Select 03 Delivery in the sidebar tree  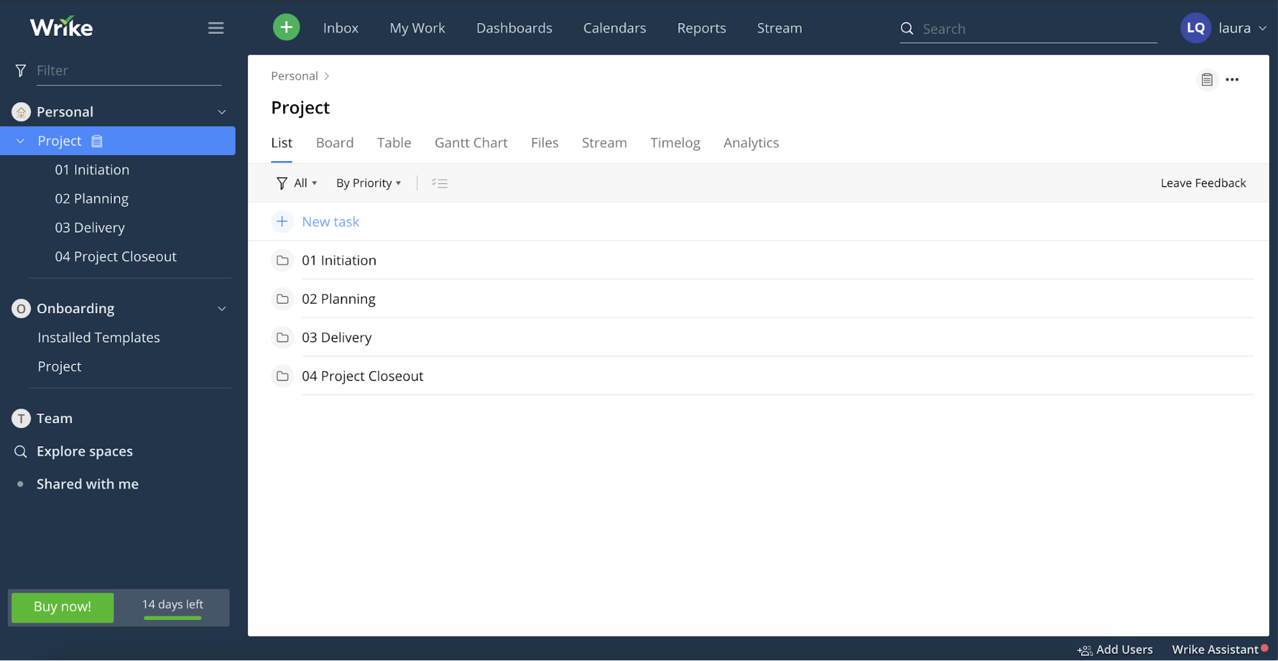pos(90,228)
